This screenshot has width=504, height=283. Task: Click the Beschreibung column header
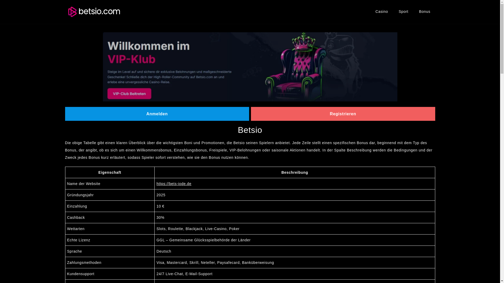295,172
